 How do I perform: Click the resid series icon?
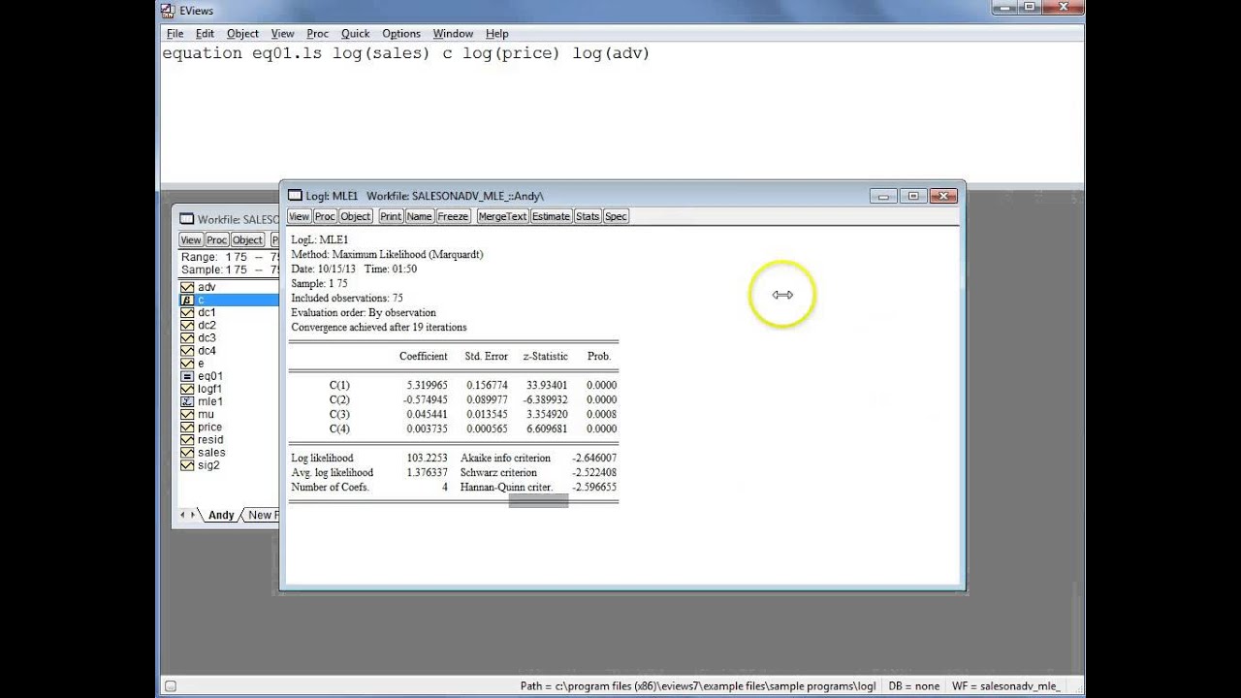pos(187,440)
